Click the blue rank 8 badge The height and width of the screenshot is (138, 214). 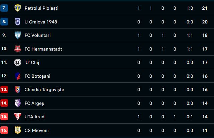(x=4, y=22)
